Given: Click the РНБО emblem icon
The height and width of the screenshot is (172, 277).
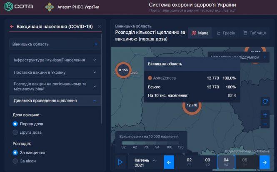Looking at the screenshot, I should tap(50, 7).
